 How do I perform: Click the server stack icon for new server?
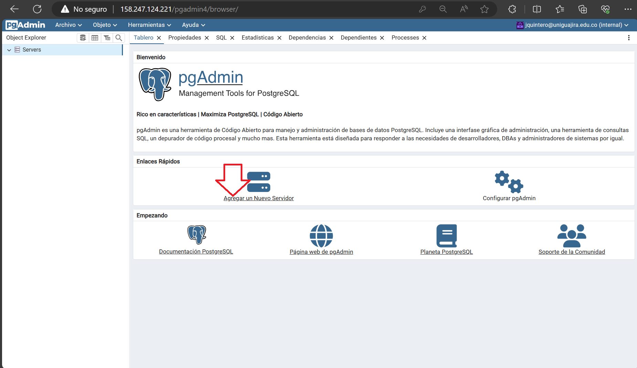tap(259, 182)
